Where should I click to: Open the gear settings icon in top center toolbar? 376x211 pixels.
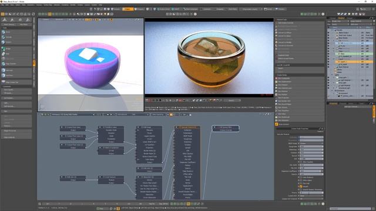(x=195, y=14)
